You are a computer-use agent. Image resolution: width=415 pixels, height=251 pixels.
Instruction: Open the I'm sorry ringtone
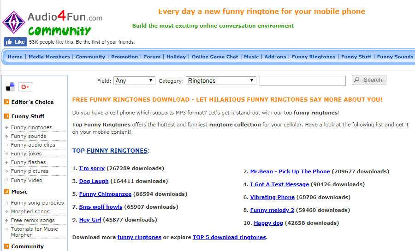tap(92, 168)
